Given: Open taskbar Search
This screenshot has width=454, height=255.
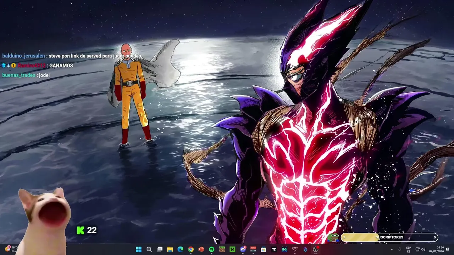Looking at the screenshot, I should point(149,249).
